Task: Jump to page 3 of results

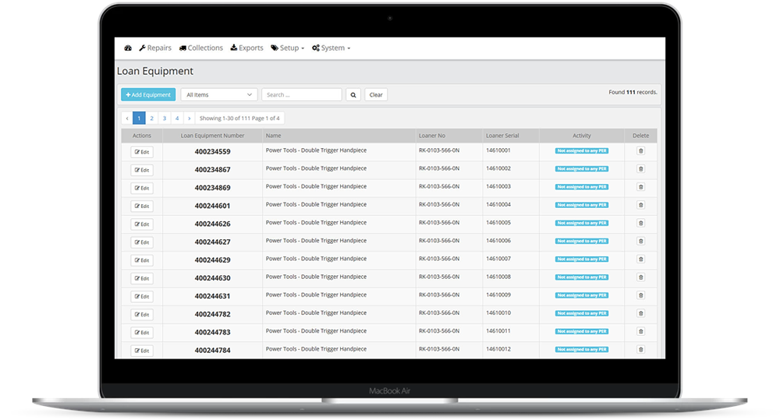Action: pyautogui.click(x=165, y=118)
